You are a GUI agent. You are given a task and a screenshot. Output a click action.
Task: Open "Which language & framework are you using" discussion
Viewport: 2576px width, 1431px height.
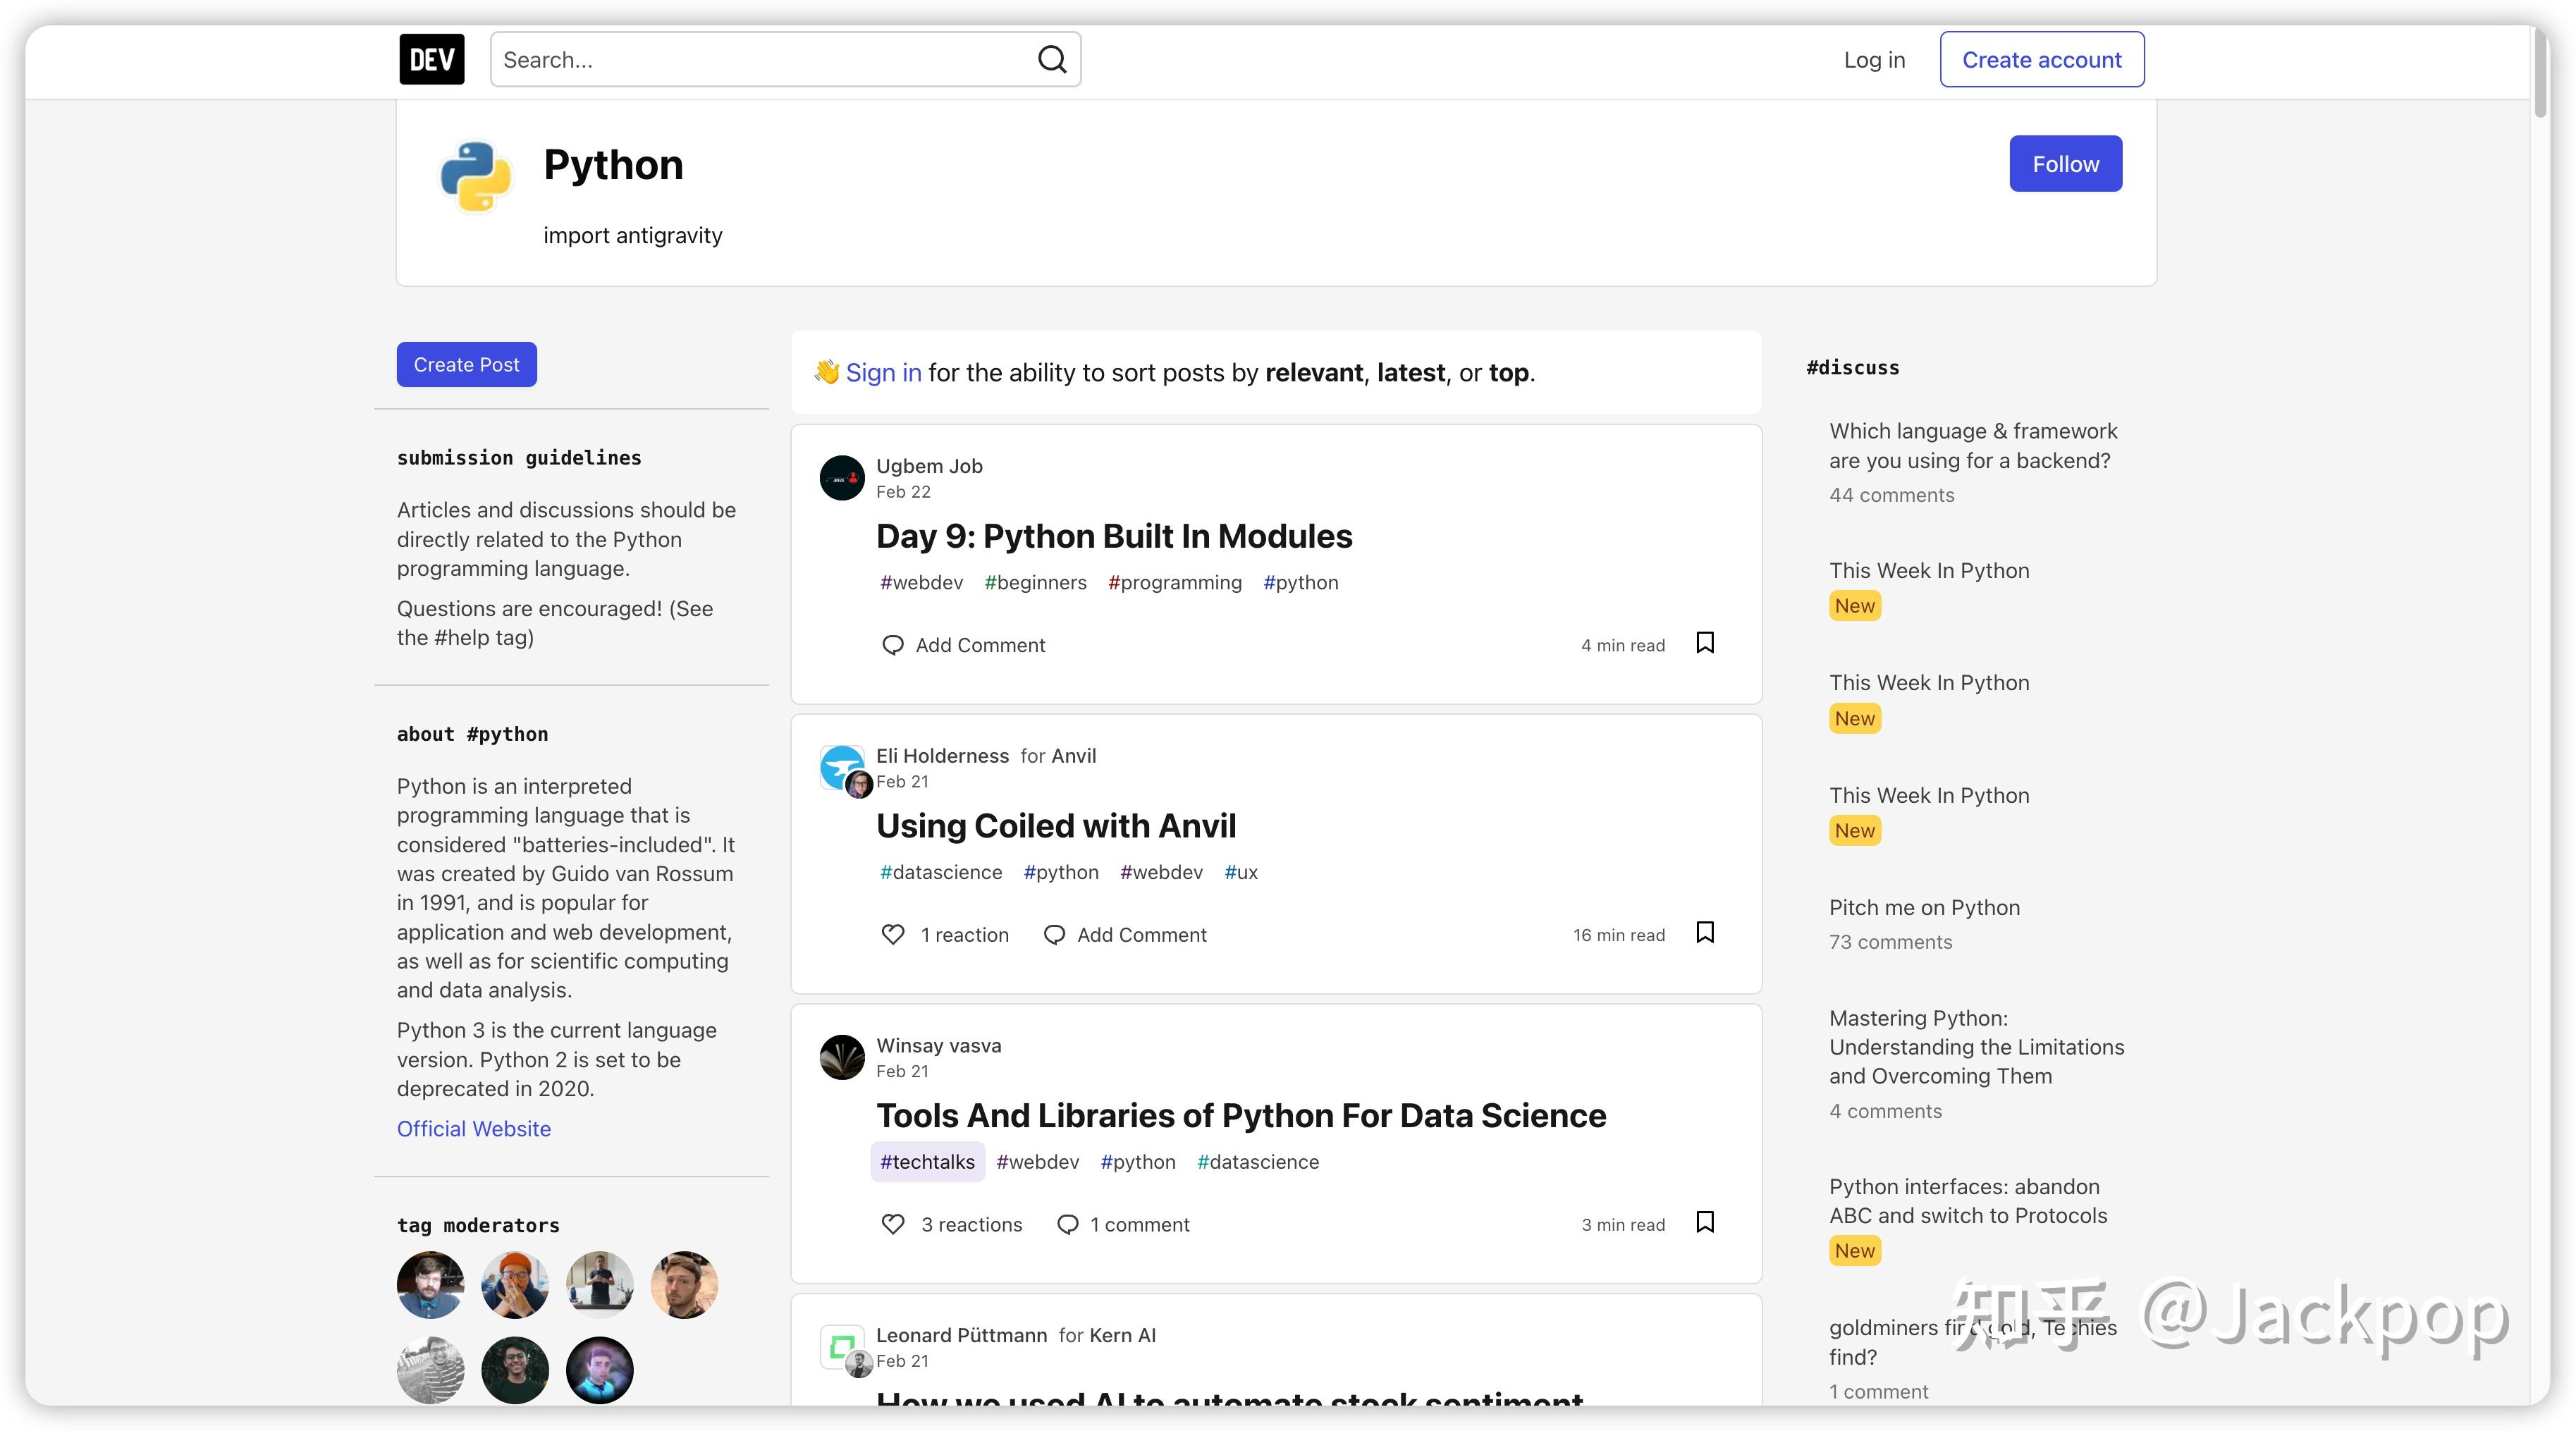1973,446
